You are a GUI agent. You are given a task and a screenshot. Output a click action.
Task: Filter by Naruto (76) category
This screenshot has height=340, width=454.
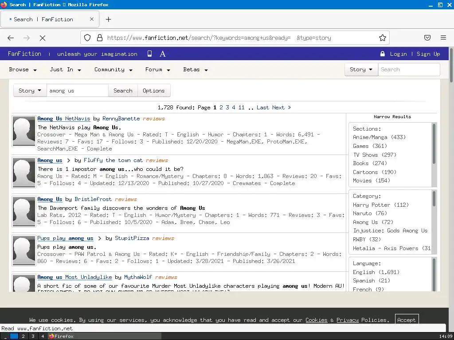point(370,213)
